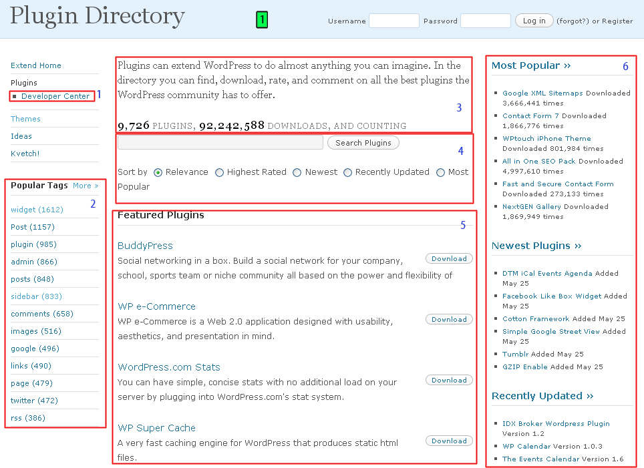The image size is (644, 468).
Task: Open IDX Broker Wordpress Plugin
Action: coord(556,423)
